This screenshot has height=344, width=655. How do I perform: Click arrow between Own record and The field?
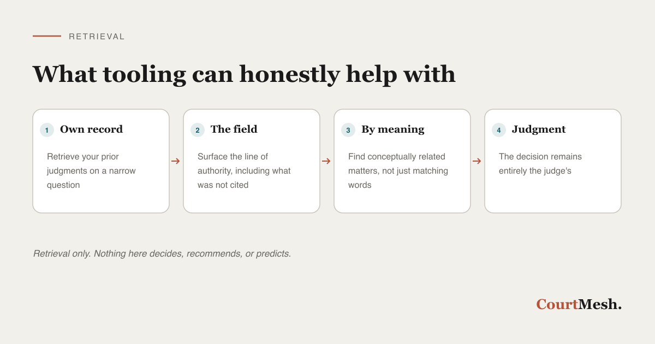point(176,161)
